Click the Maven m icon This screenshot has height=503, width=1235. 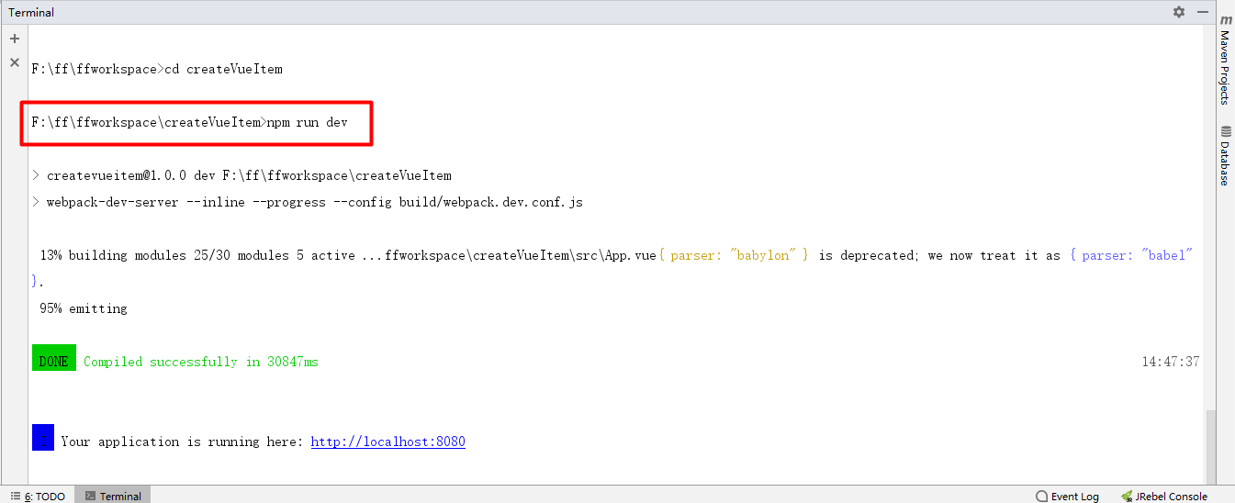pyautogui.click(x=1226, y=19)
